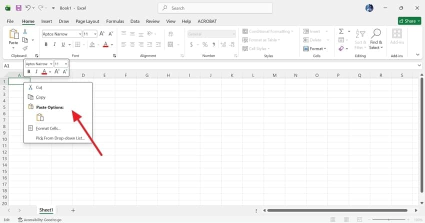Click the zoom slider in status bar

[388, 219]
